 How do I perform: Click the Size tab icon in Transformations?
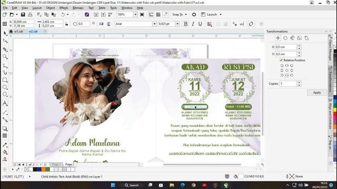(x=300, y=38)
